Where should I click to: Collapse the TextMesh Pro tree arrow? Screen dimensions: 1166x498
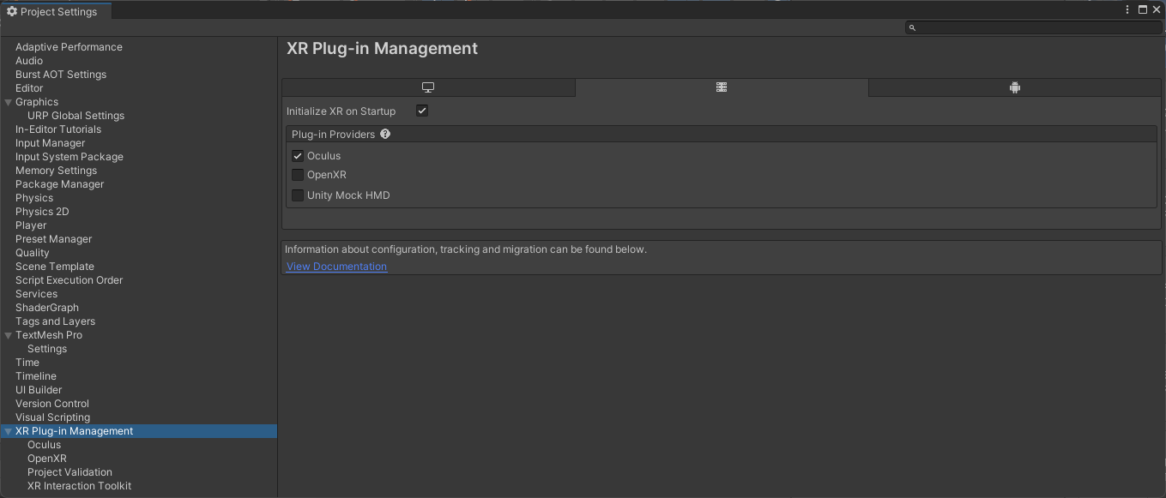[9, 335]
